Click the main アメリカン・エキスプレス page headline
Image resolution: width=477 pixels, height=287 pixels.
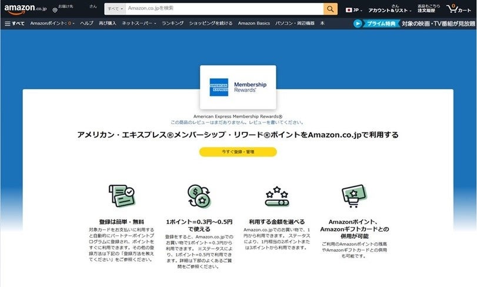tap(238, 135)
